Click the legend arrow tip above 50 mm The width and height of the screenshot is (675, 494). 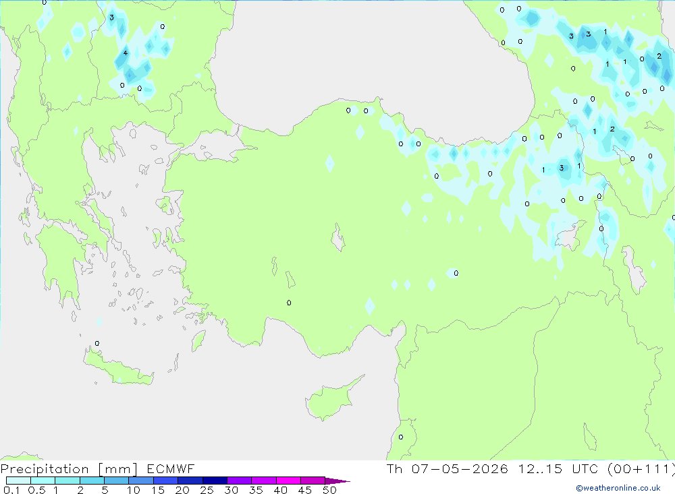click(338, 481)
